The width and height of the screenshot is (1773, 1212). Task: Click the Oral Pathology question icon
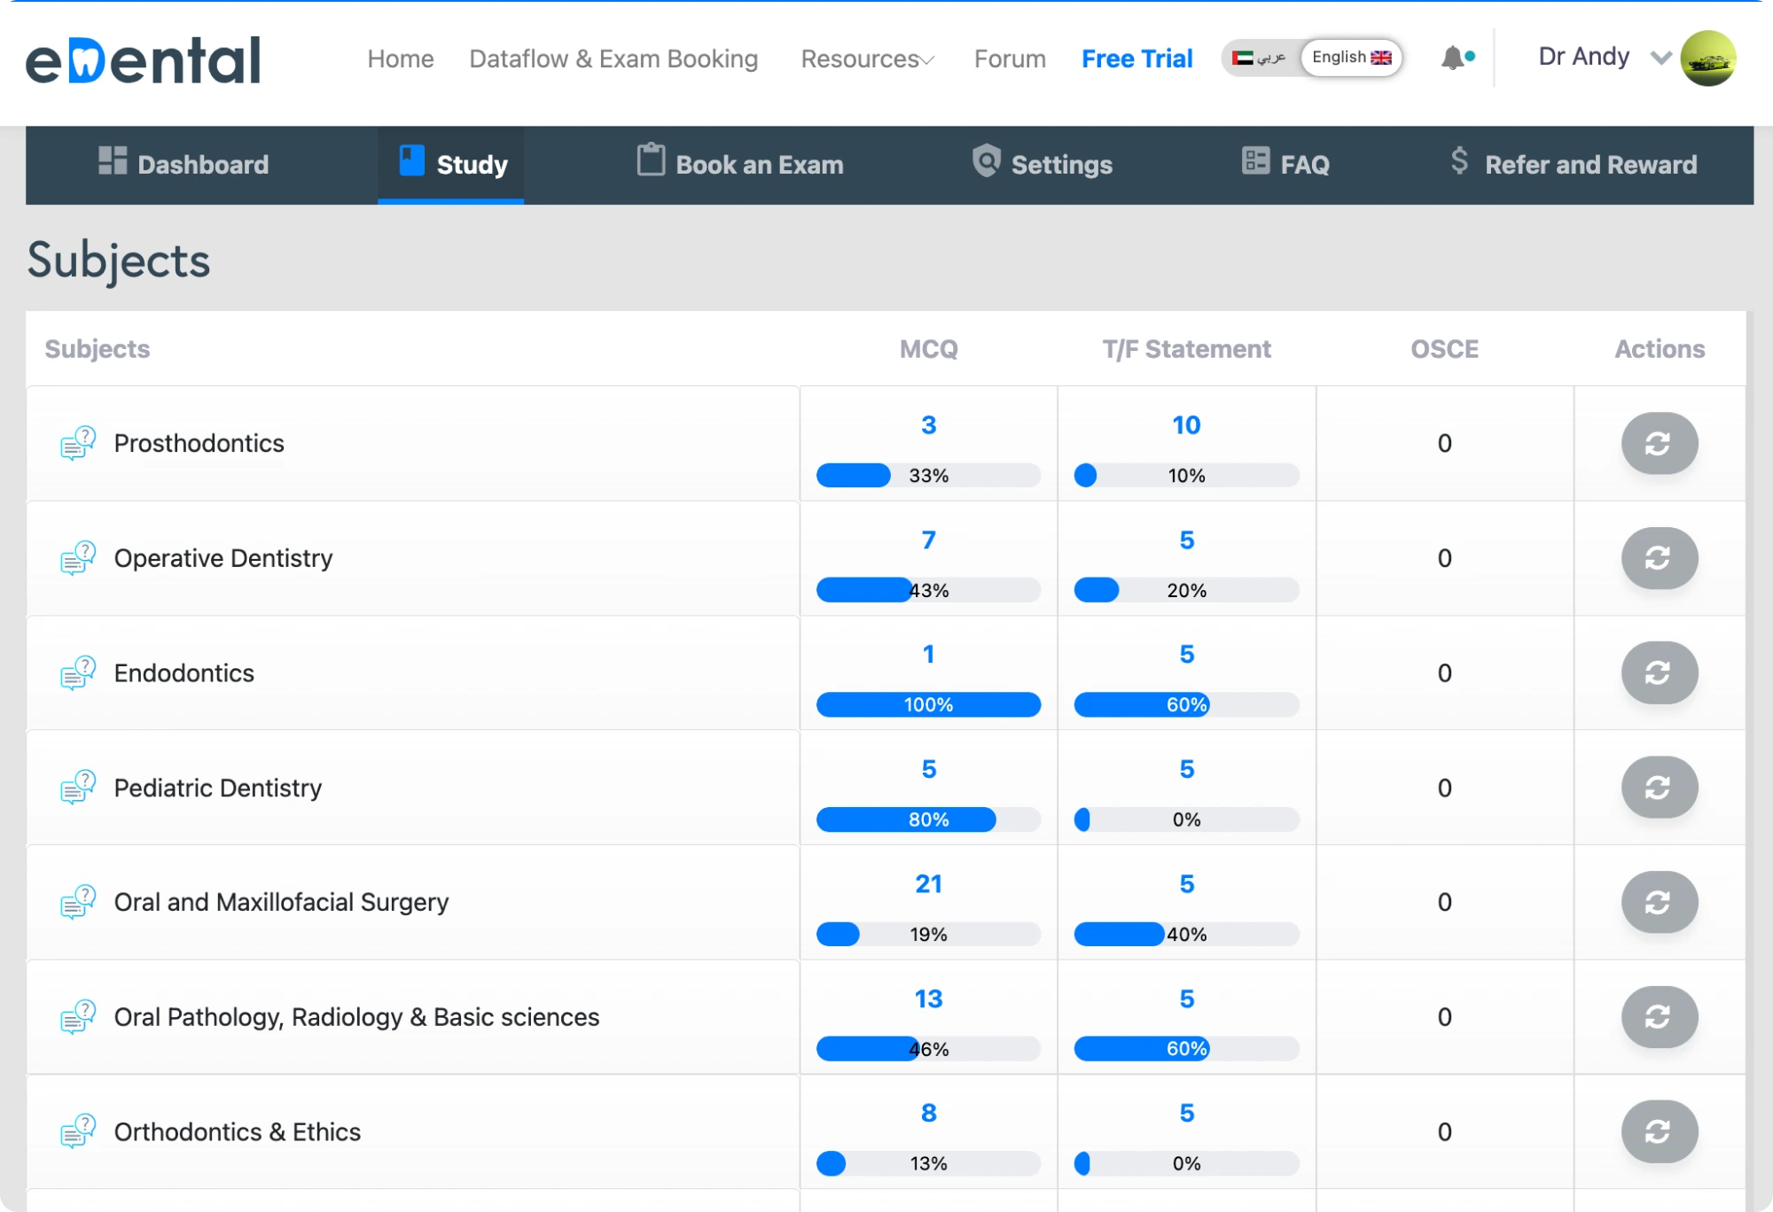(78, 1017)
